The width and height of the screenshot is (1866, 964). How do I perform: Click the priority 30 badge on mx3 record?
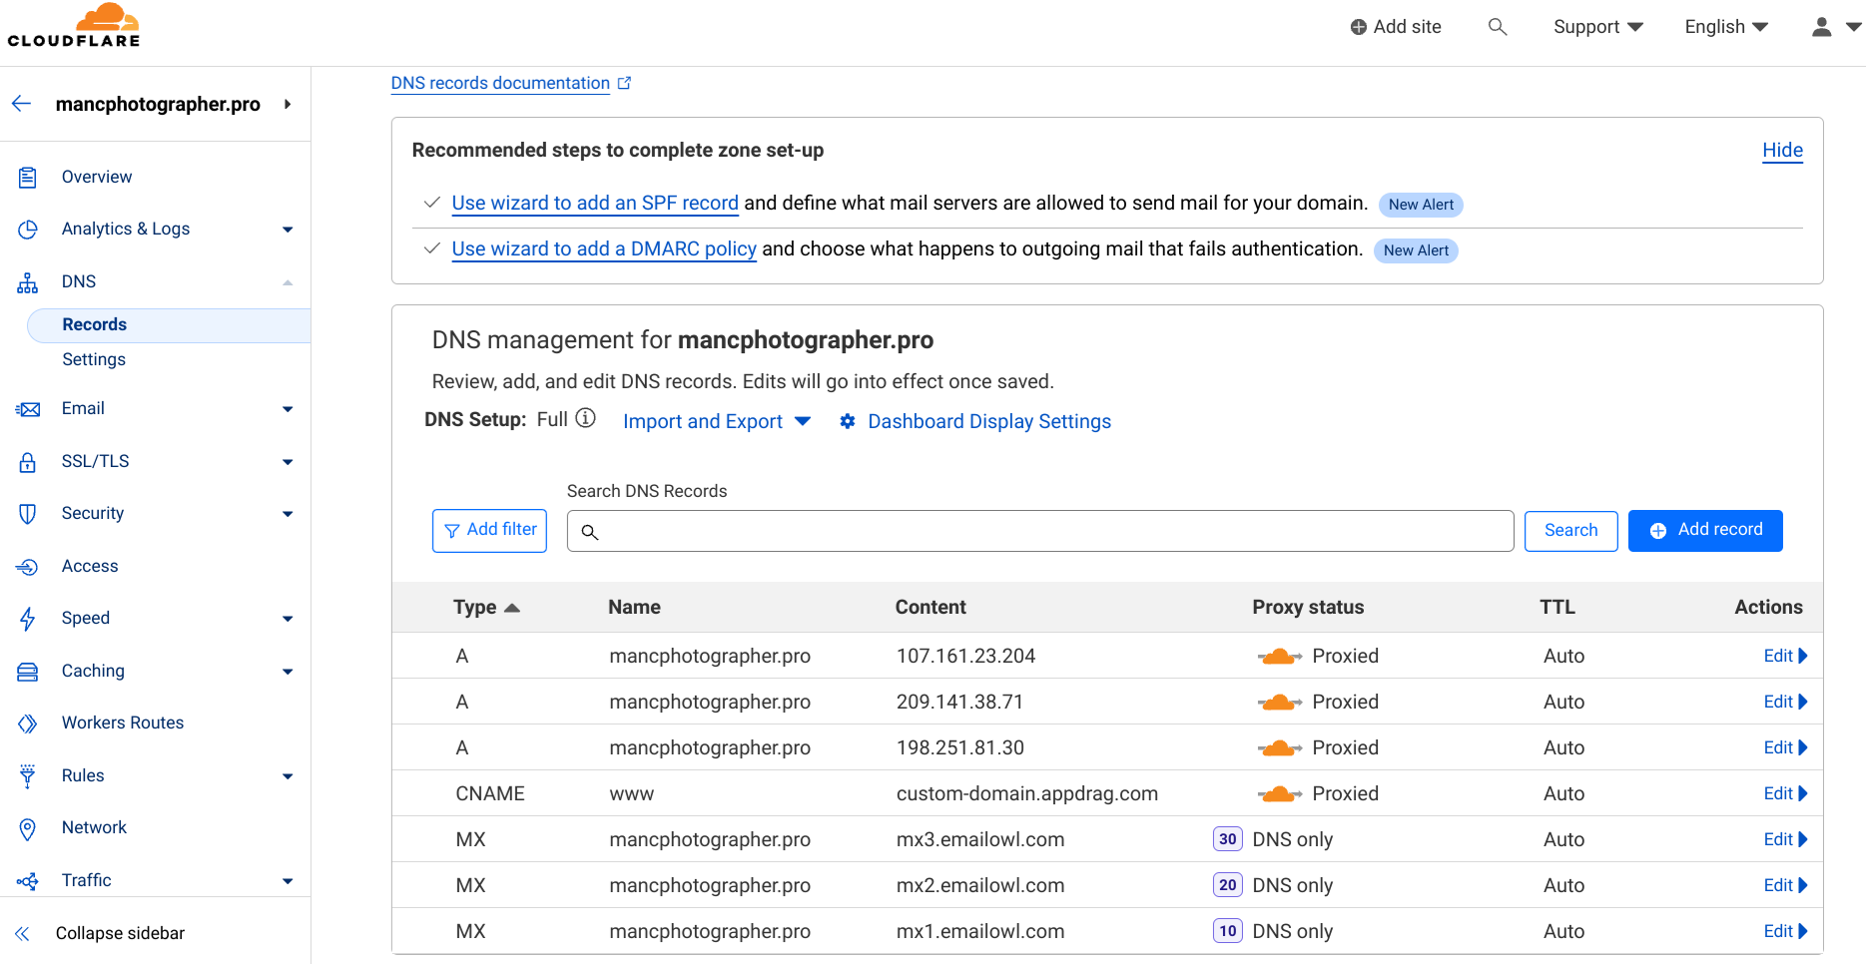coord(1228,839)
